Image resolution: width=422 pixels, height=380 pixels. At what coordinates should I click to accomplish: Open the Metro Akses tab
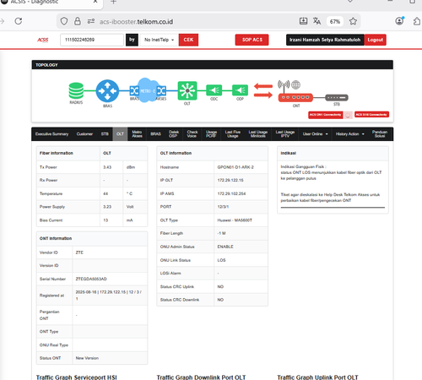[137, 134]
